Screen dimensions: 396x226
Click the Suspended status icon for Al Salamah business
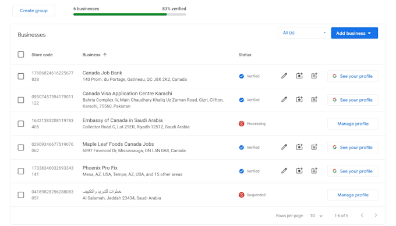tap(242, 195)
